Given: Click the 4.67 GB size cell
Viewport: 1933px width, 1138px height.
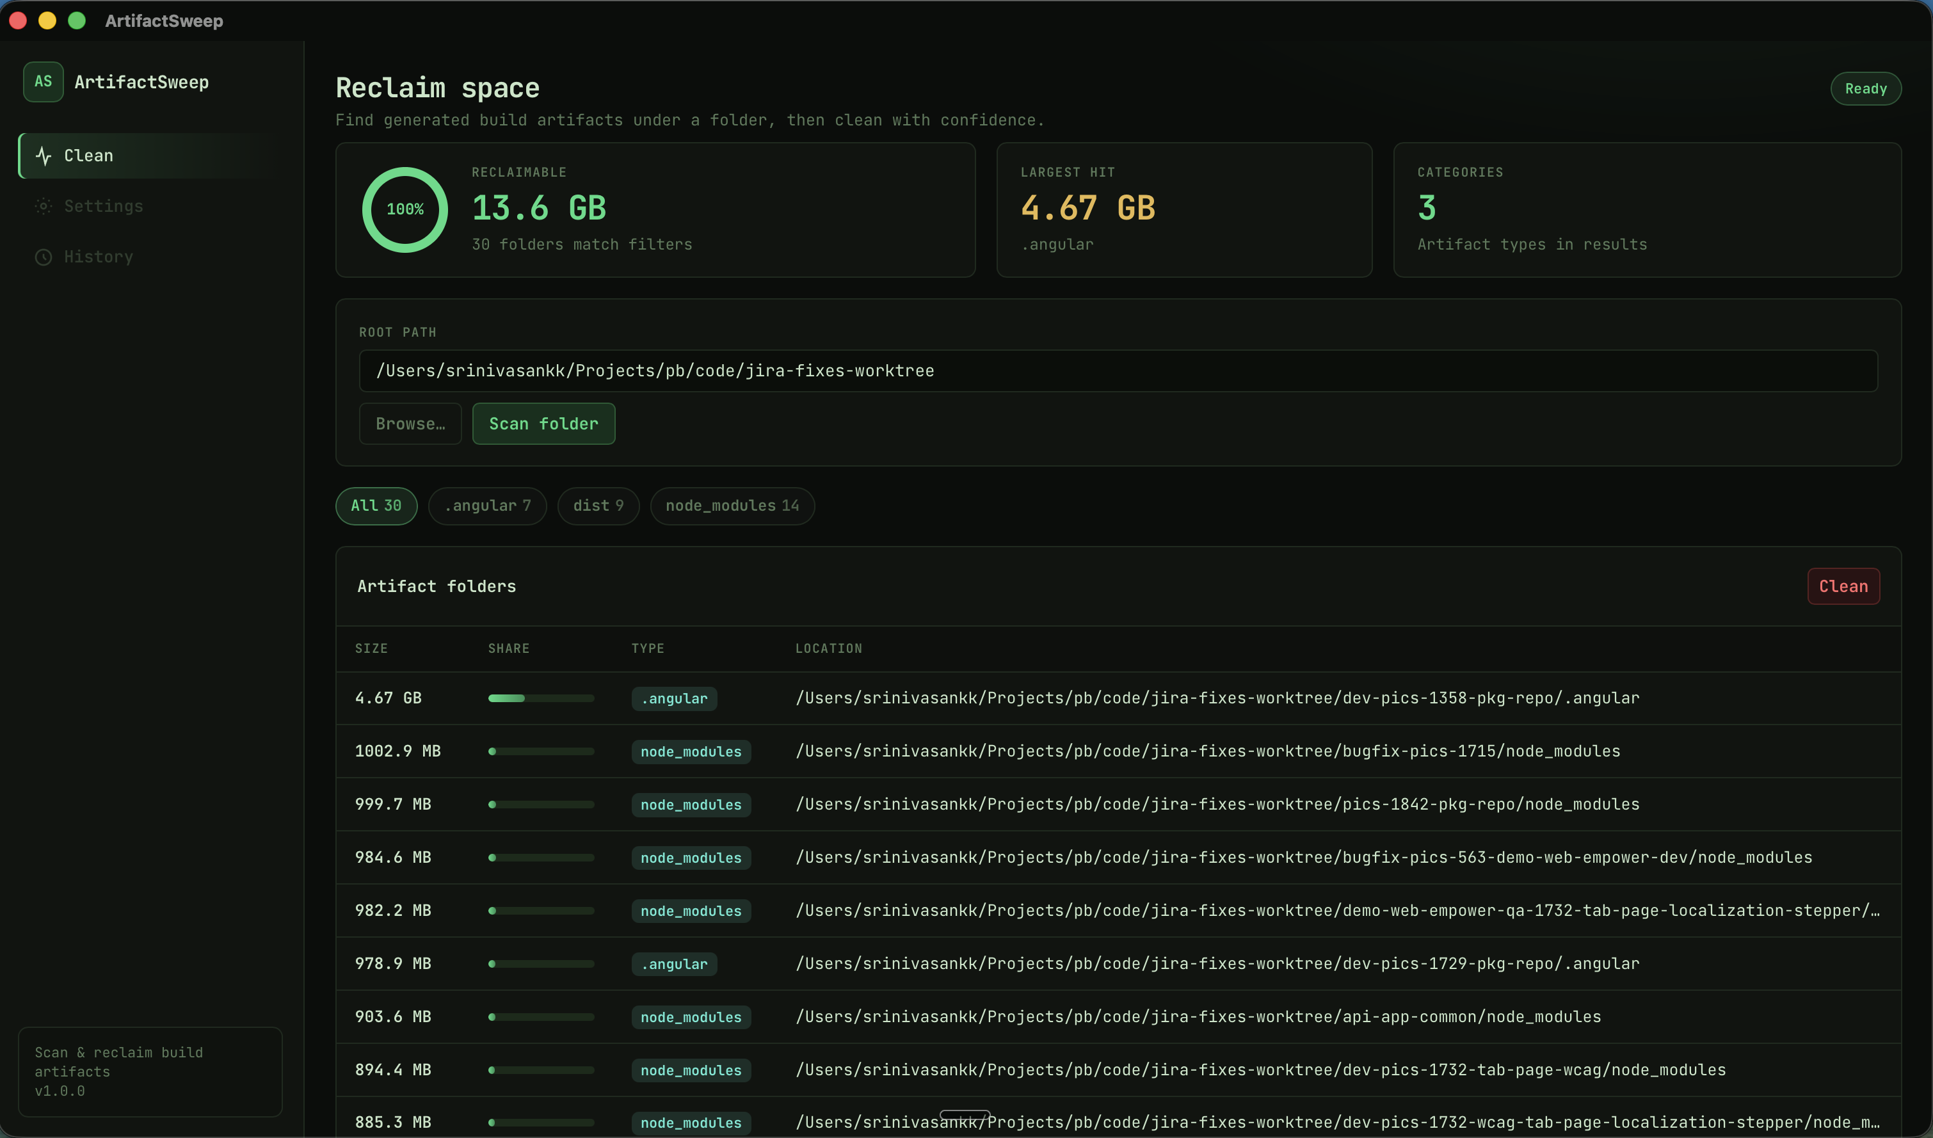Looking at the screenshot, I should click(388, 698).
